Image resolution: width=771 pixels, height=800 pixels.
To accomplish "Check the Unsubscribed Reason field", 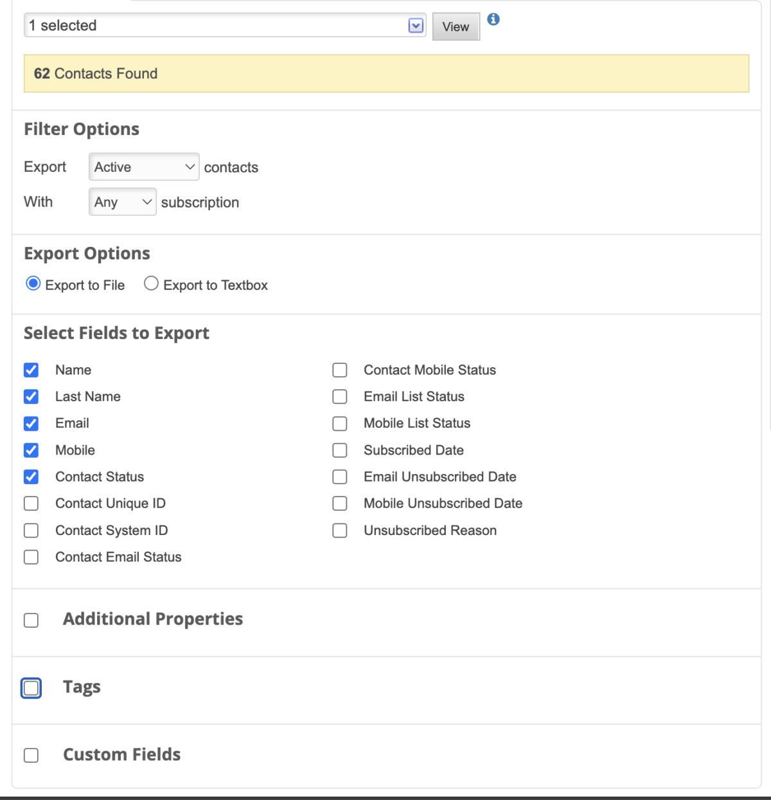I will 340,530.
